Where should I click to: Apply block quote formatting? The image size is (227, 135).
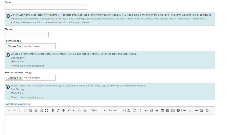point(146,111)
